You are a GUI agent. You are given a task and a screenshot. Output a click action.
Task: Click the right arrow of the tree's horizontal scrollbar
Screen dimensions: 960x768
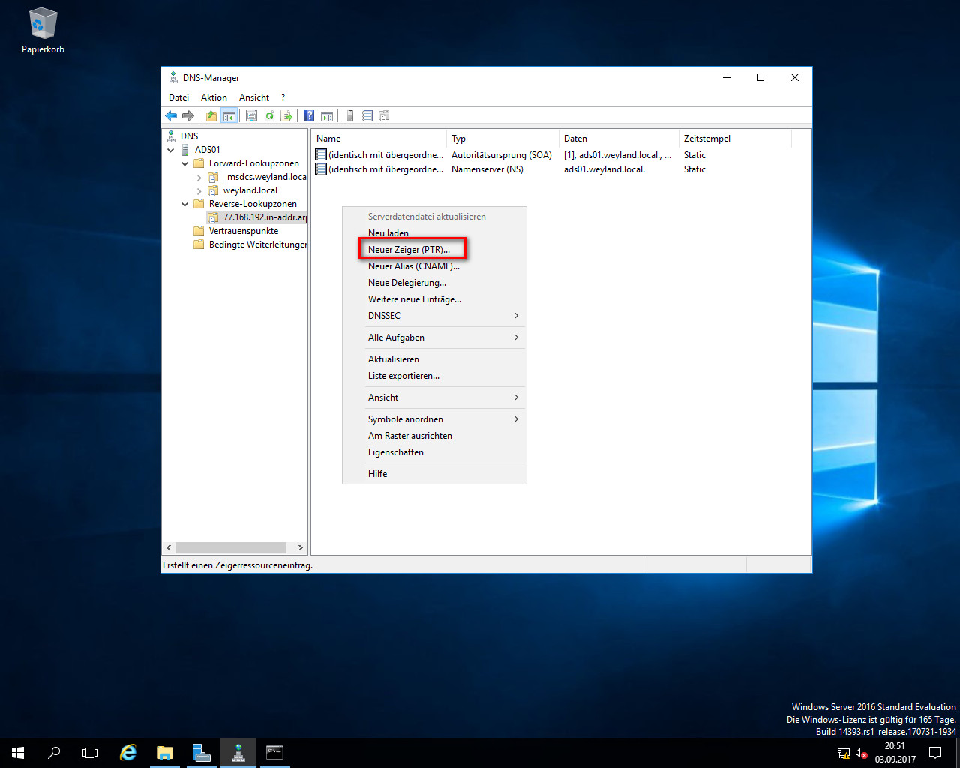click(x=301, y=547)
